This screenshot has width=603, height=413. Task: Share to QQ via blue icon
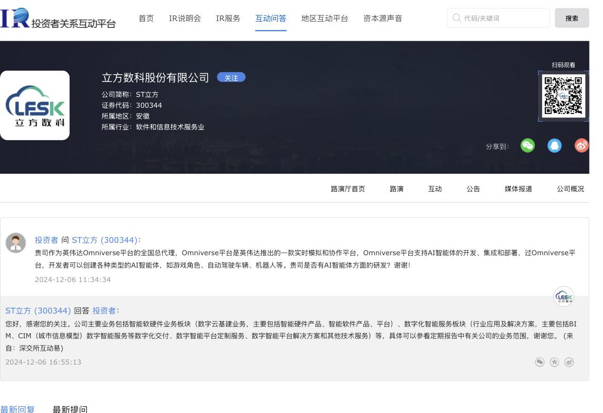pos(555,145)
